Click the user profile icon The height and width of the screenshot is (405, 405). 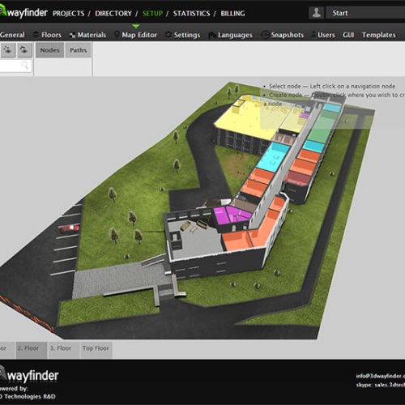pyautogui.click(x=317, y=13)
